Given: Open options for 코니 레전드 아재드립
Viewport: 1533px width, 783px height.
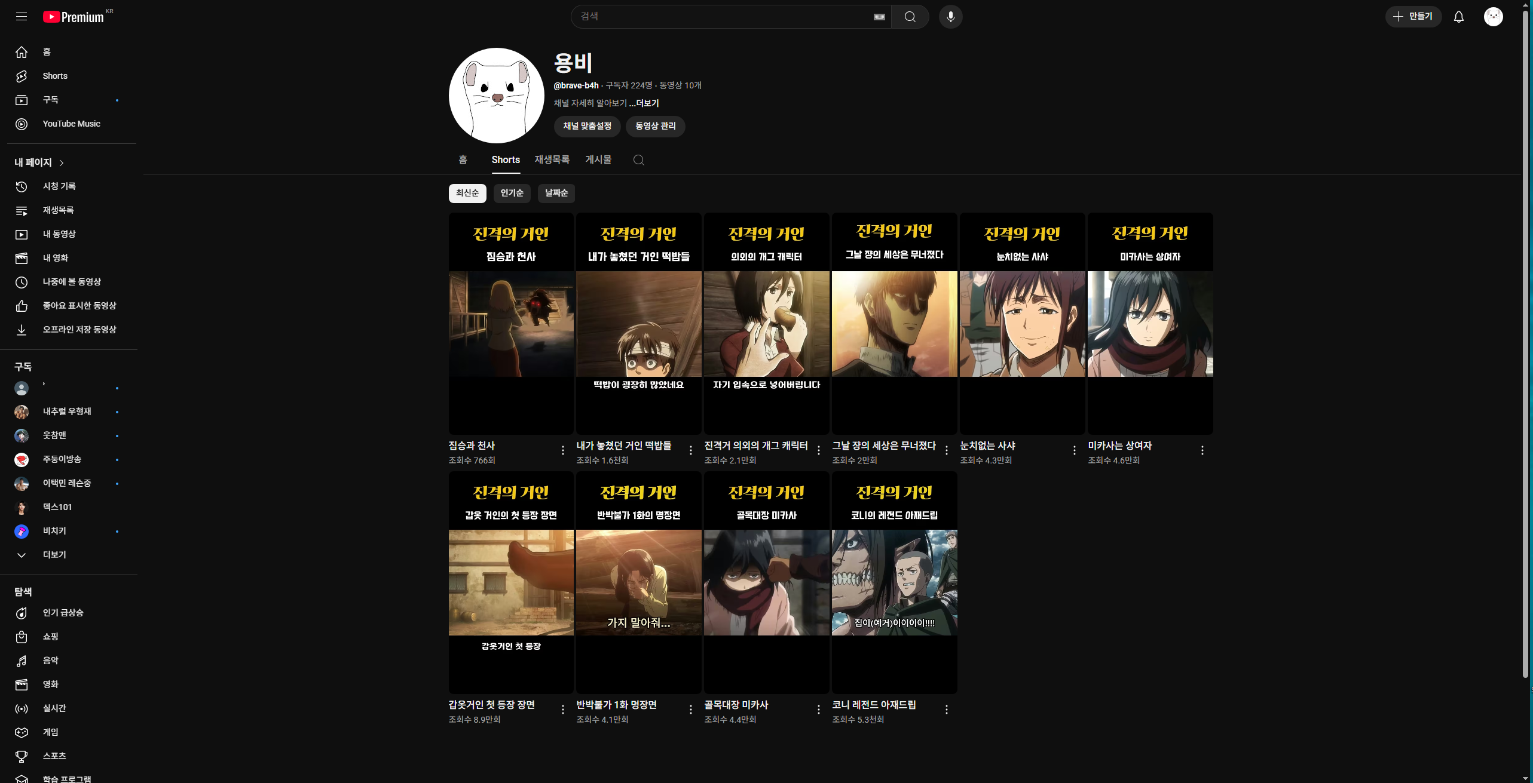Looking at the screenshot, I should coord(947,710).
